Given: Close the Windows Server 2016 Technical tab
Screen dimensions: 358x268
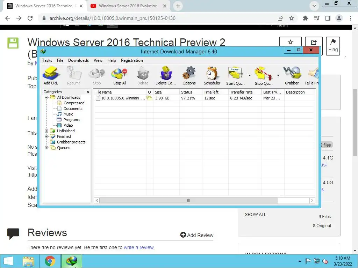Looking at the screenshot, I should coord(81,6).
